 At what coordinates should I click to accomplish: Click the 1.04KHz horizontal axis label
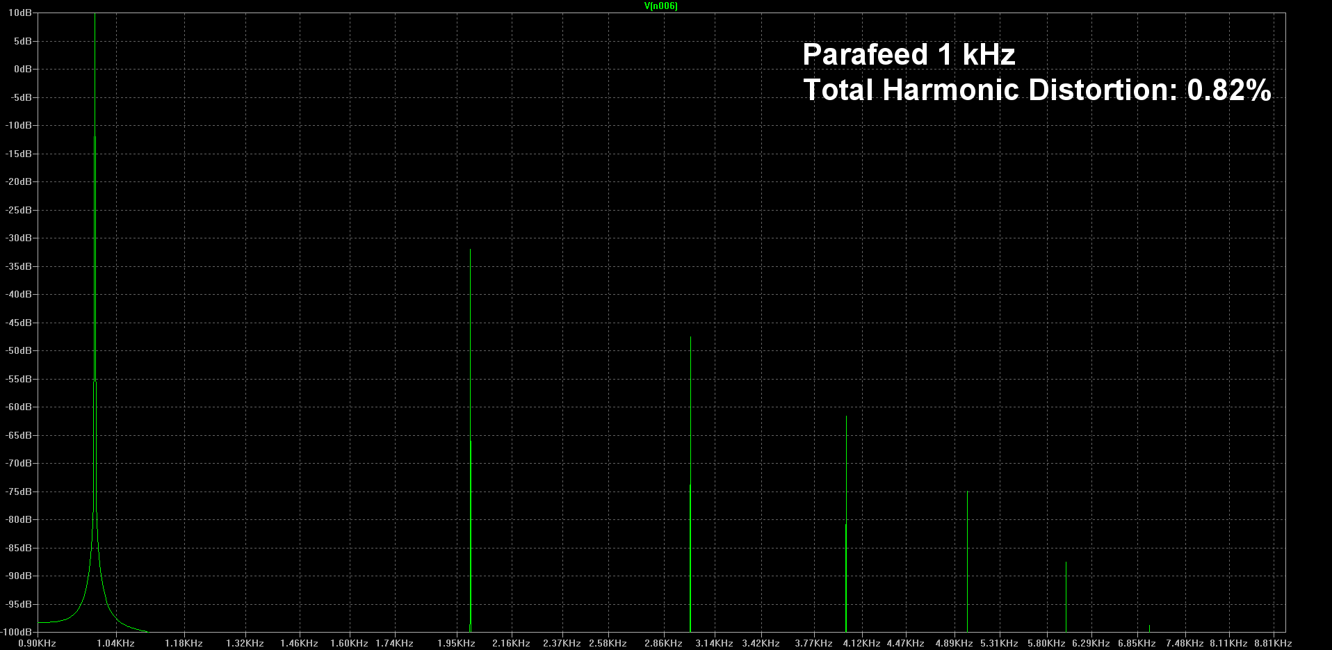tap(115, 644)
